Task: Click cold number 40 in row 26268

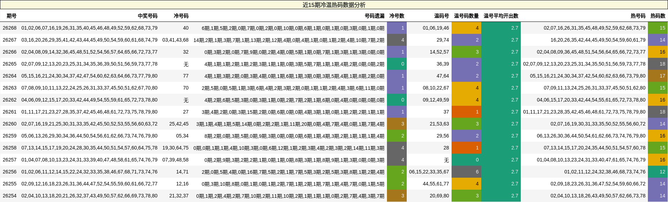Action: (x=186, y=28)
